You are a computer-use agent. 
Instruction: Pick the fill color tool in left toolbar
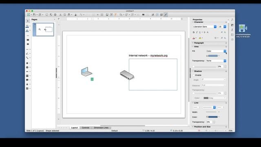[27, 31]
